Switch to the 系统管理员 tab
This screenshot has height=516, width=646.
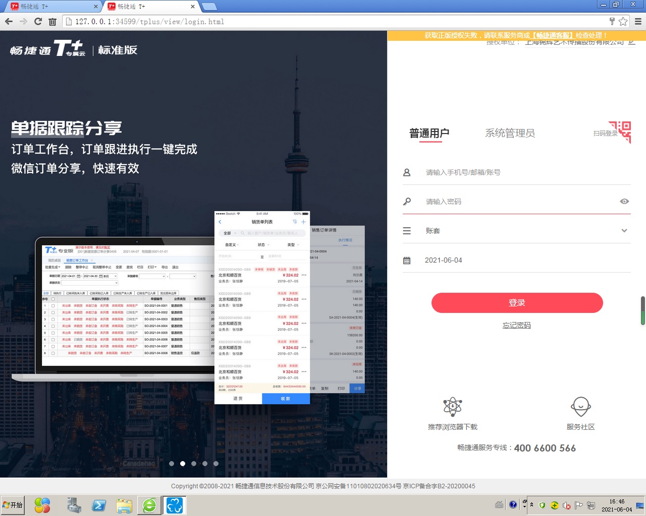coord(510,134)
